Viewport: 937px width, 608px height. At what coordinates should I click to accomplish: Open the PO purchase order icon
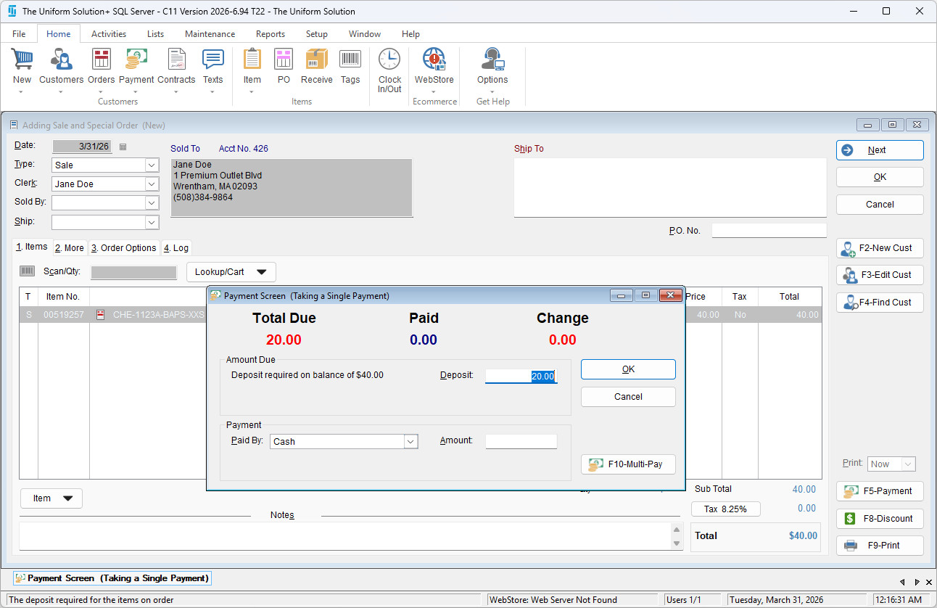pyautogui.click(x=284, y=61)
